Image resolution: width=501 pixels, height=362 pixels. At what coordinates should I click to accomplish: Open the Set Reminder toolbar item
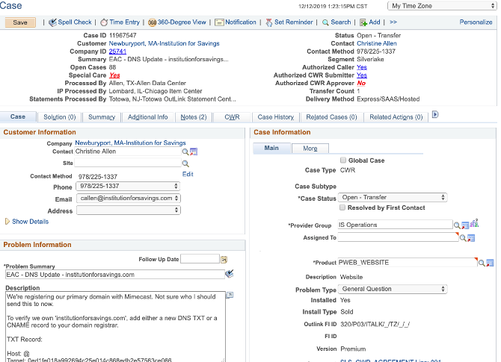click(289, 22)
